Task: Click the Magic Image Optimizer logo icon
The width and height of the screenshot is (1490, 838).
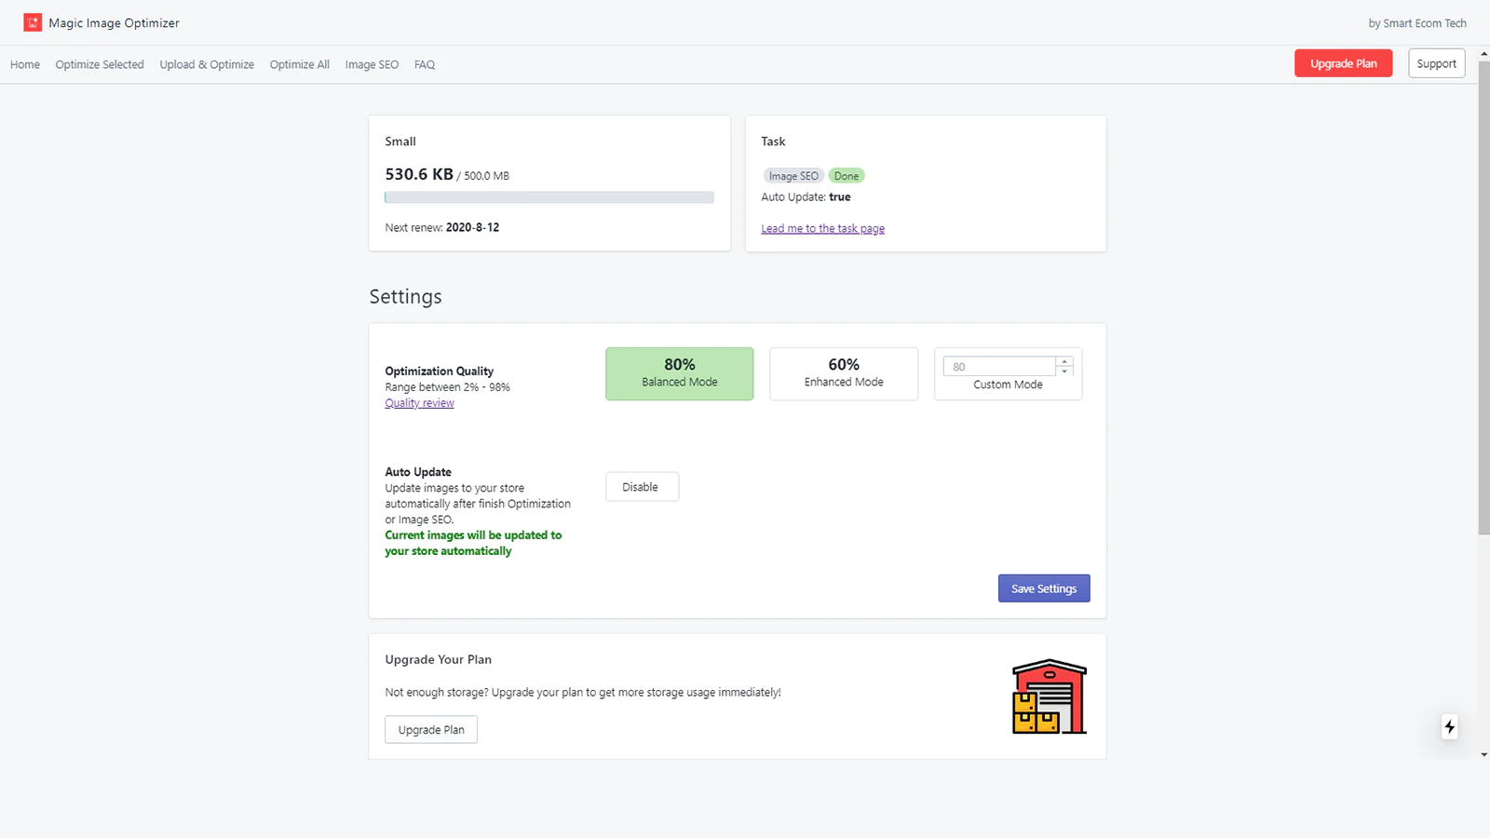Action: click(33, 21)
